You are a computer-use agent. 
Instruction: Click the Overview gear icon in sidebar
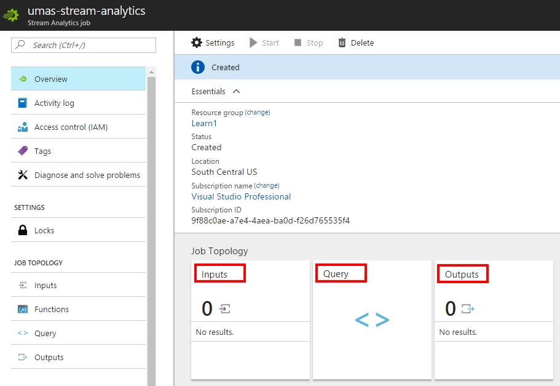click(23, 79)
